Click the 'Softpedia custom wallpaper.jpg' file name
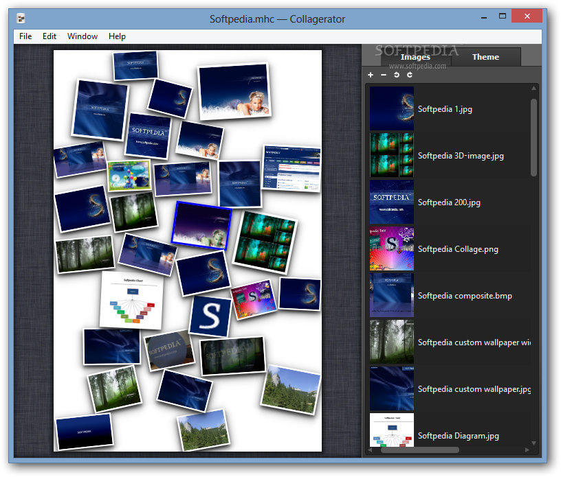 (x=474, y=389)
